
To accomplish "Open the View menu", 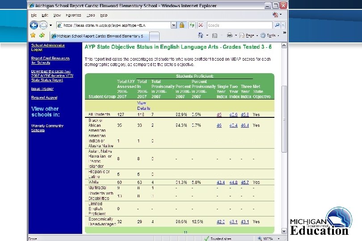I will pyautogui.click(x=57, y=15).
